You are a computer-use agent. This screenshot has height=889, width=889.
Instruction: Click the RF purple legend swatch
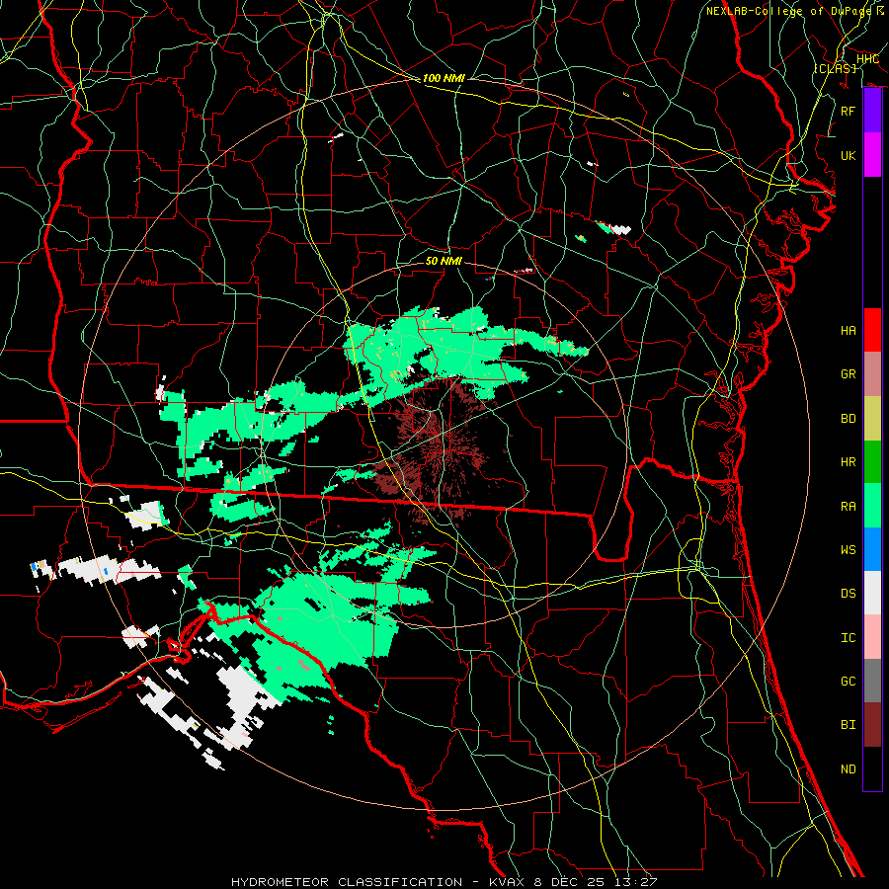pos(872,111)
